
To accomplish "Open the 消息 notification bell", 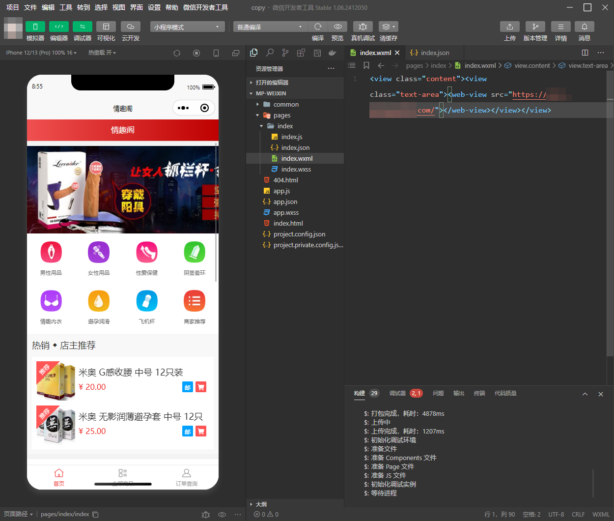I will point(584,27).
